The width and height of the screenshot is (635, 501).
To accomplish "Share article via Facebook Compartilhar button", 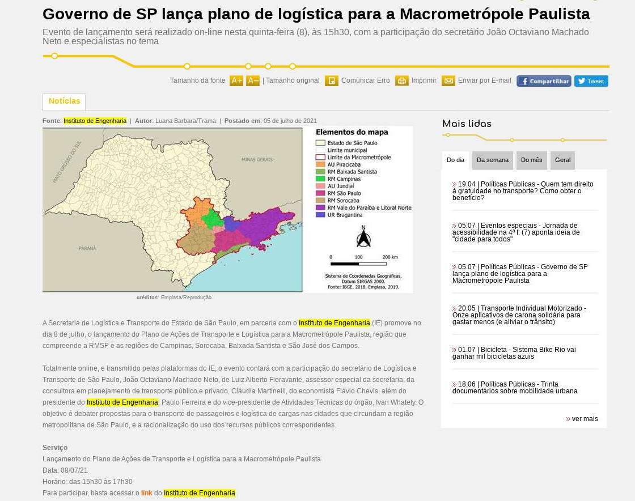I will [x=544, y=81].
